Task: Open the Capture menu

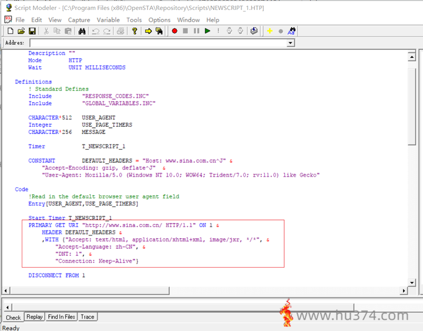Action: click(79, 20)
